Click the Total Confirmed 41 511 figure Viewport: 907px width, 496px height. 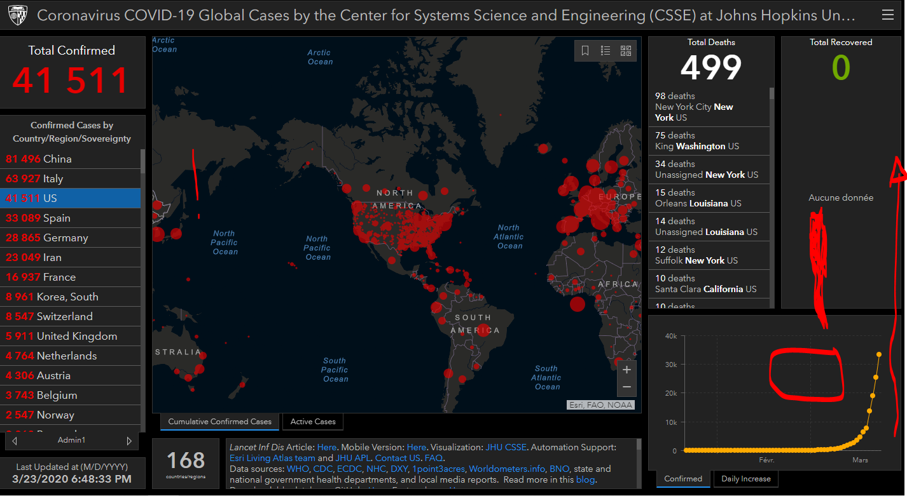[71, 80]
